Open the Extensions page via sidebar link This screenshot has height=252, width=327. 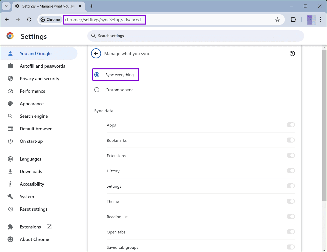[x=30, y=227]
